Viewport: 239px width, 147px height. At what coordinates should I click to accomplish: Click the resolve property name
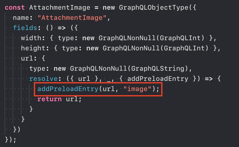pos(43,79)
